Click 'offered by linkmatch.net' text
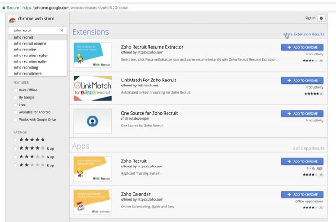 point(139,86)
